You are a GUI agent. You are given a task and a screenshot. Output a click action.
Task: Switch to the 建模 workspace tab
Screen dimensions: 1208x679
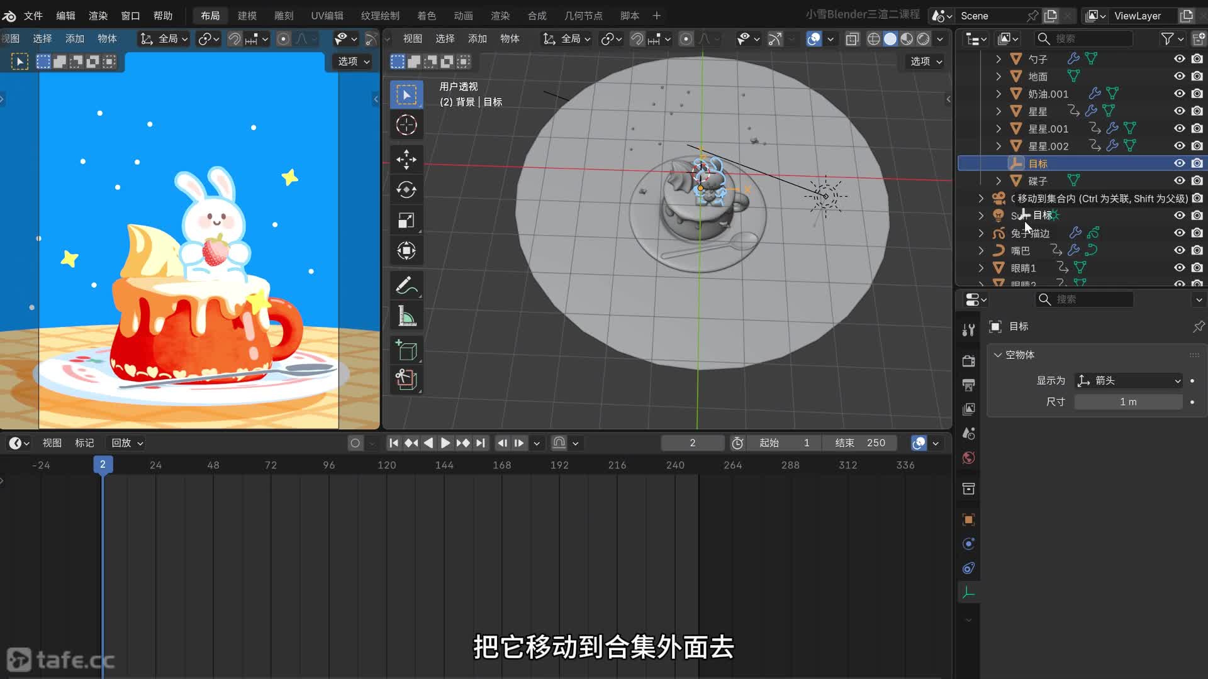tap(247, 16)
